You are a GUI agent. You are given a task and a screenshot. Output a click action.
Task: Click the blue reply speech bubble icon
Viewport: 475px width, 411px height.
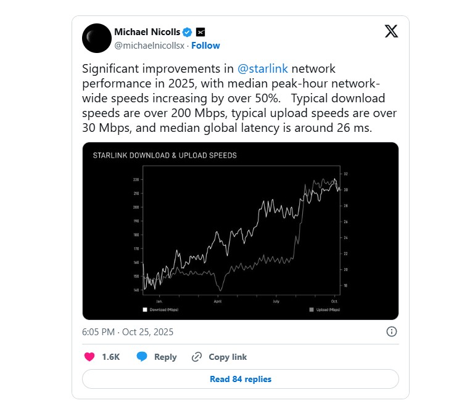[x=142, y=357]
